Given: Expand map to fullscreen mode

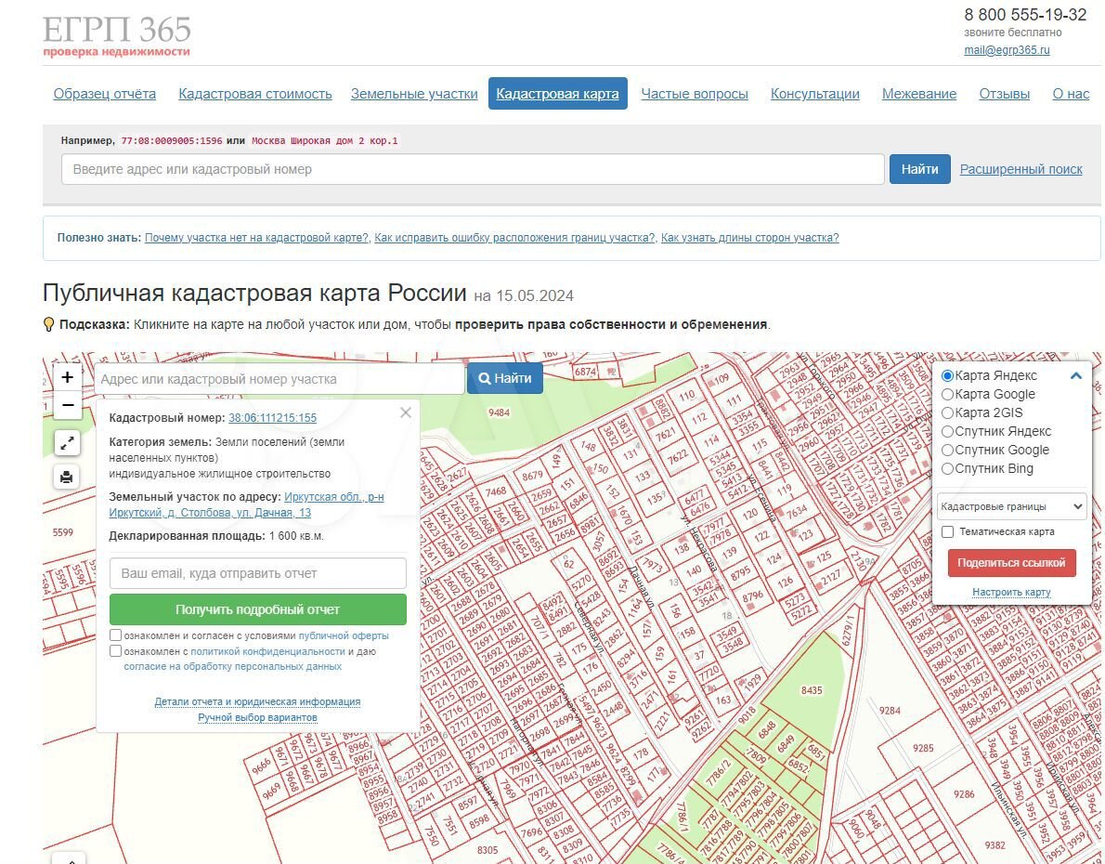Looking at the screenshot, I should point(67,443).
